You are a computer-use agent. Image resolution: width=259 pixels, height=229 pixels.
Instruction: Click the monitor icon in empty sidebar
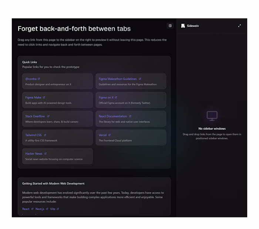point(212,116)
